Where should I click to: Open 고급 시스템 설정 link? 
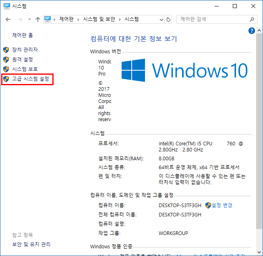pos(31,79)
